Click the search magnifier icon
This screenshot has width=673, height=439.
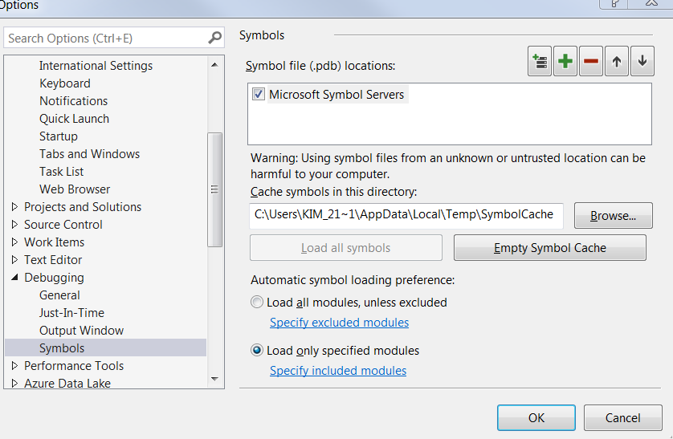(214, 38)
